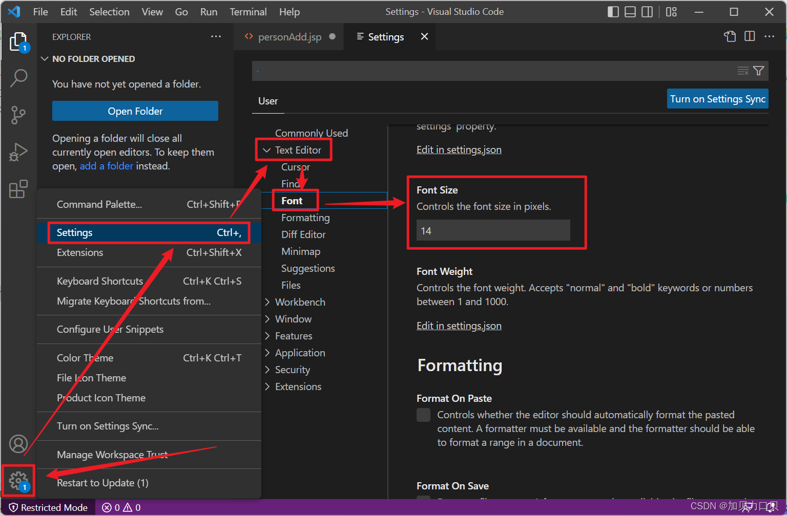Select Suggestions in settings tree
The height and width of the screenshot is (516, 787).
coord(308,268)
